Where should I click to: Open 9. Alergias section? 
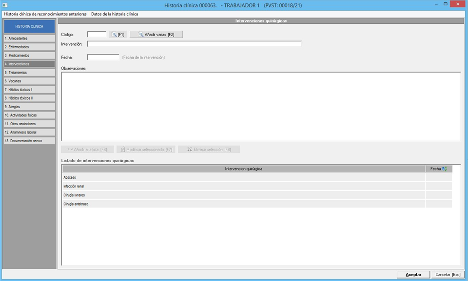pos(29,107)
